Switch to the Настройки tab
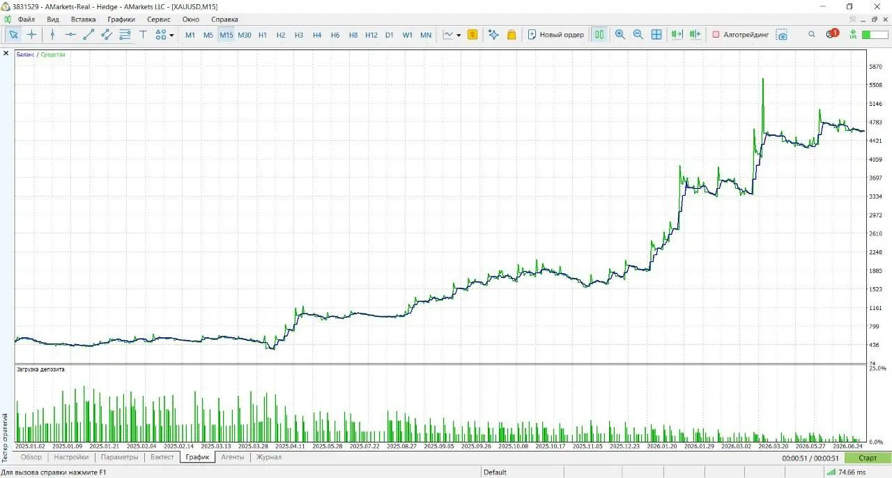The image size is (892, 478). [x=71, y=457]
